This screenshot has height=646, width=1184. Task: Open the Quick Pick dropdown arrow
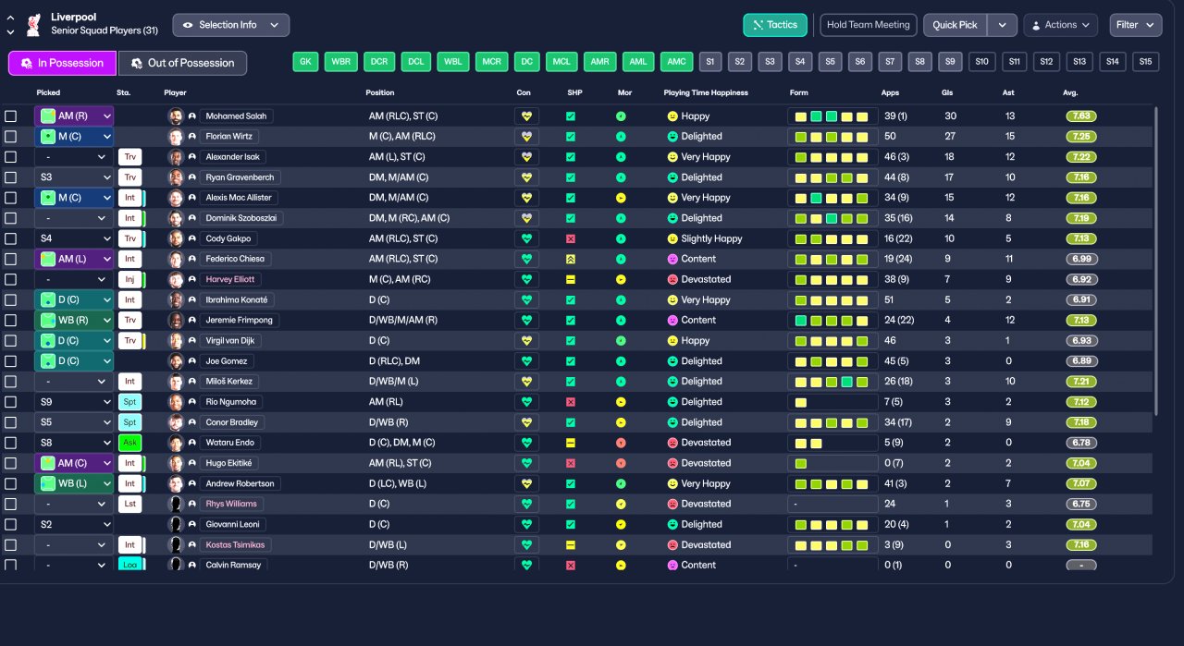[1002, 25]
